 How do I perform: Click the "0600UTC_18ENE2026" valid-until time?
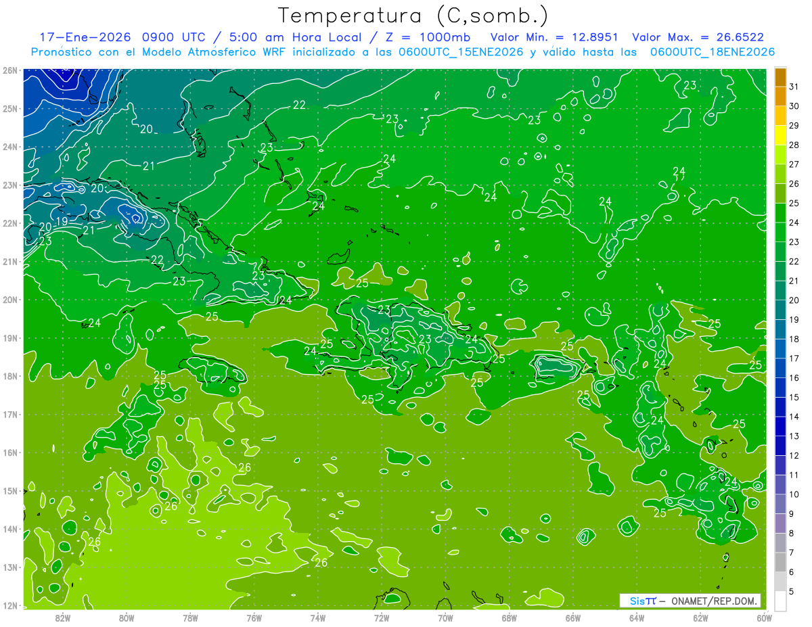coord(712,52)
